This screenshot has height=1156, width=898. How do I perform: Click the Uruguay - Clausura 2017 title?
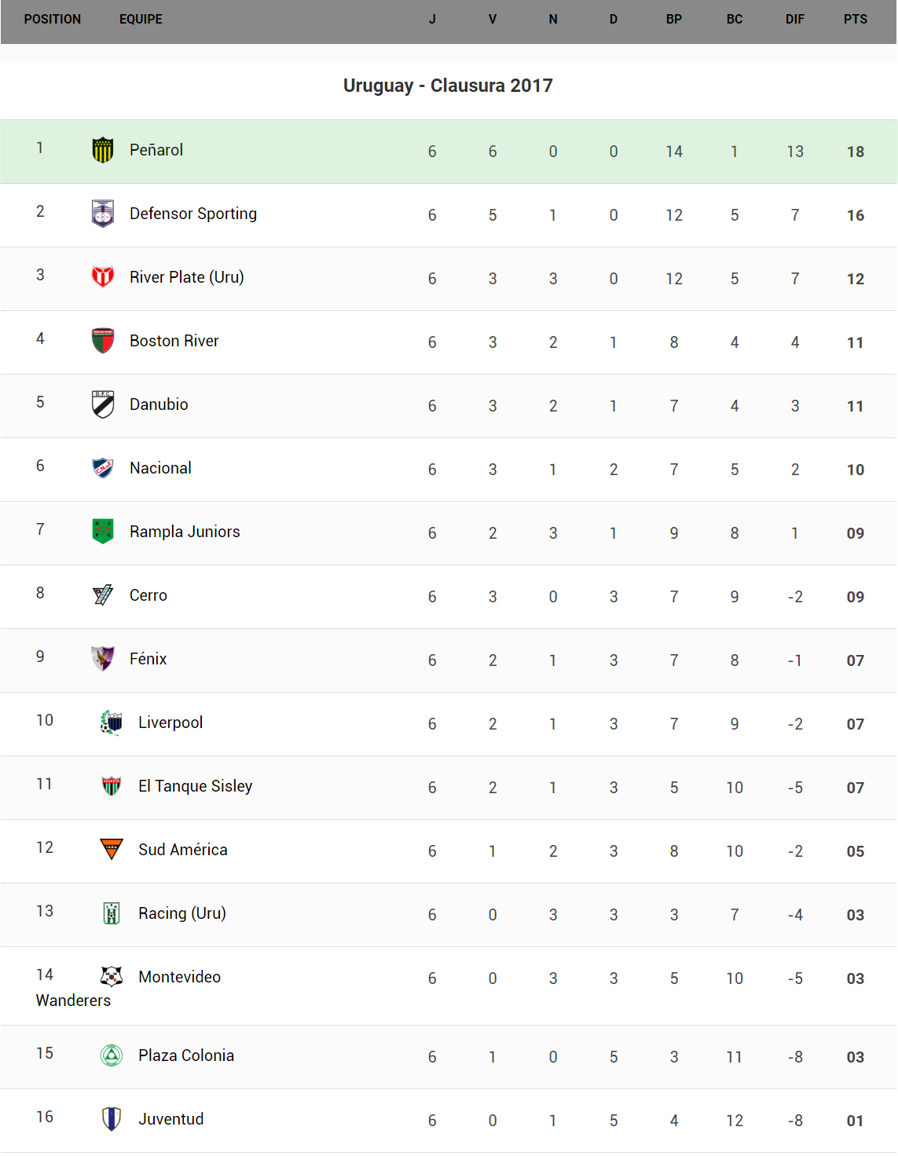448,86
